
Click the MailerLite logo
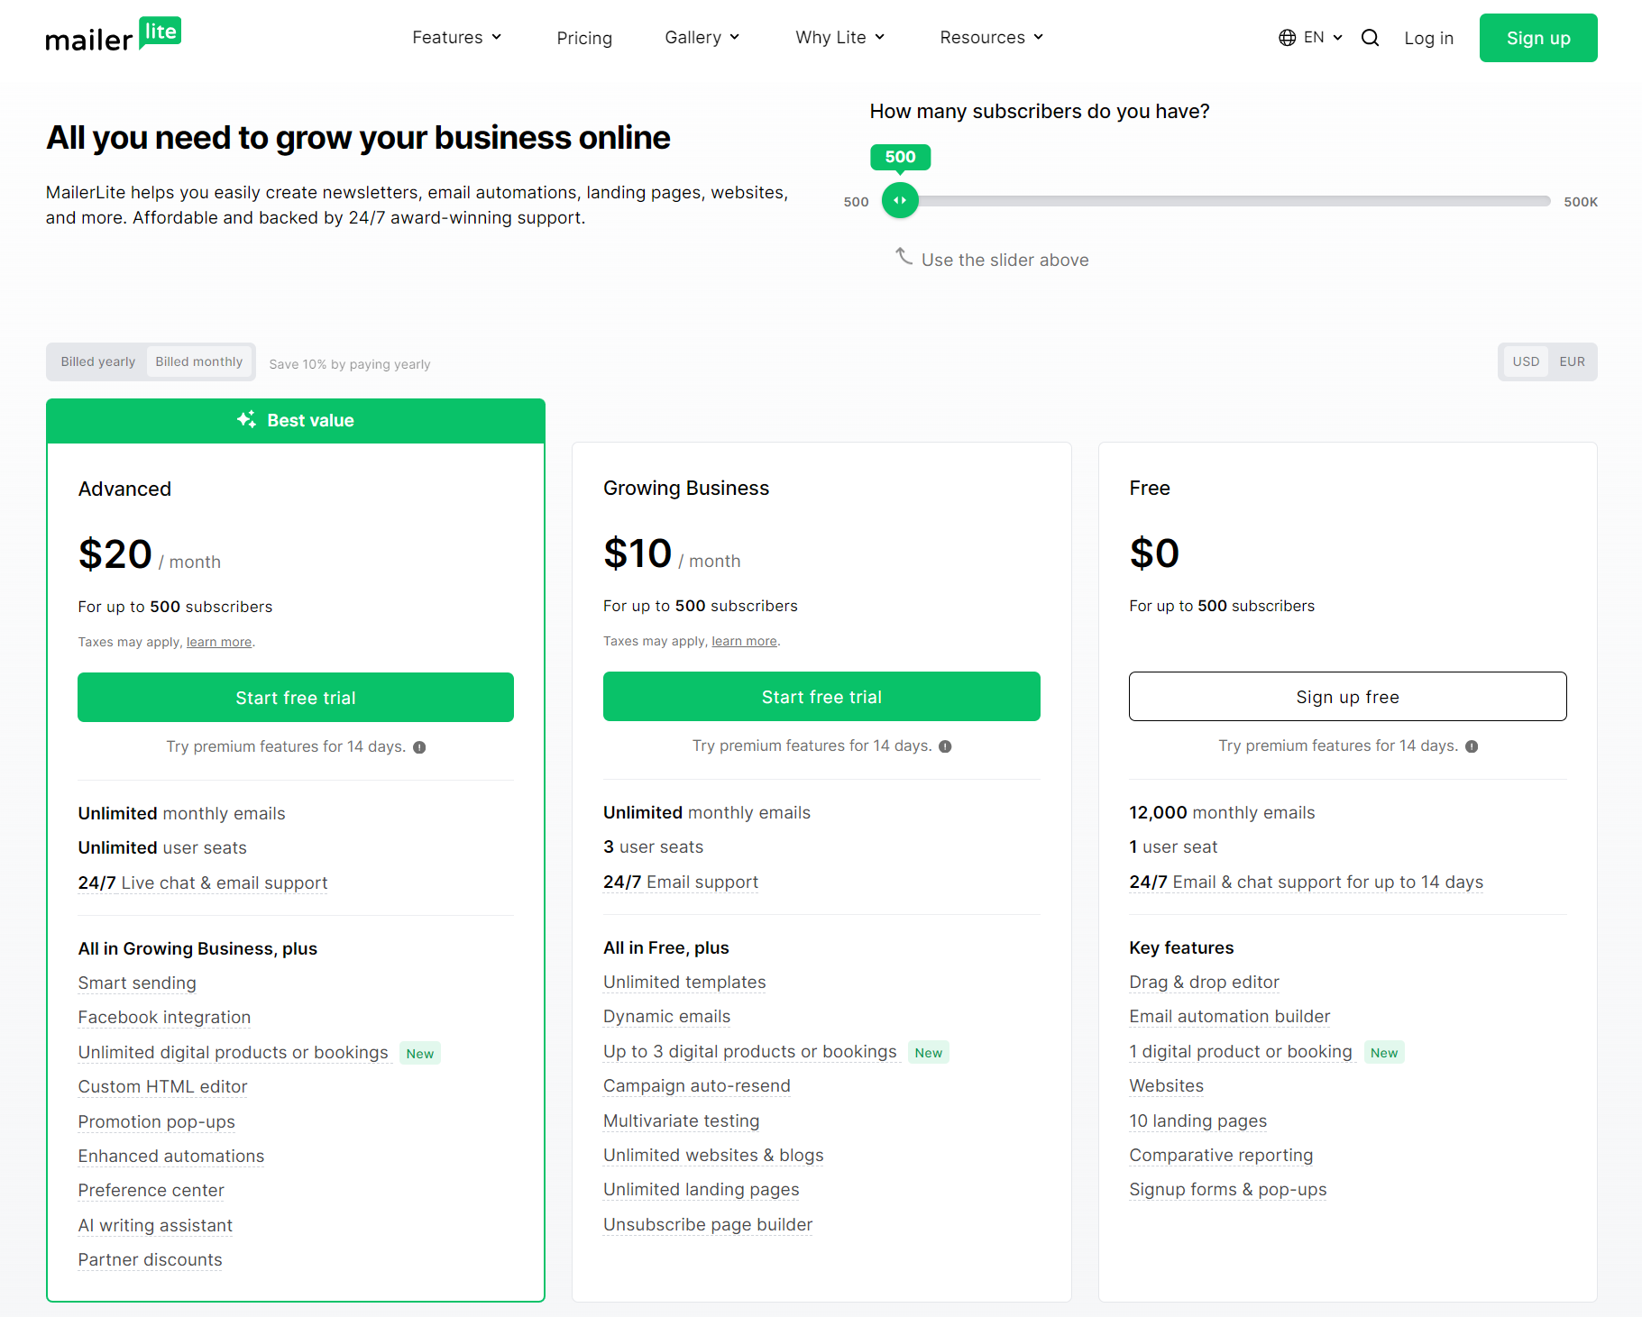(x=114, y=35)
